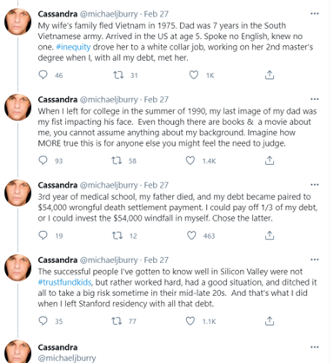Open more options on the Silicon Valley tweet

click(x=315, y=260)
